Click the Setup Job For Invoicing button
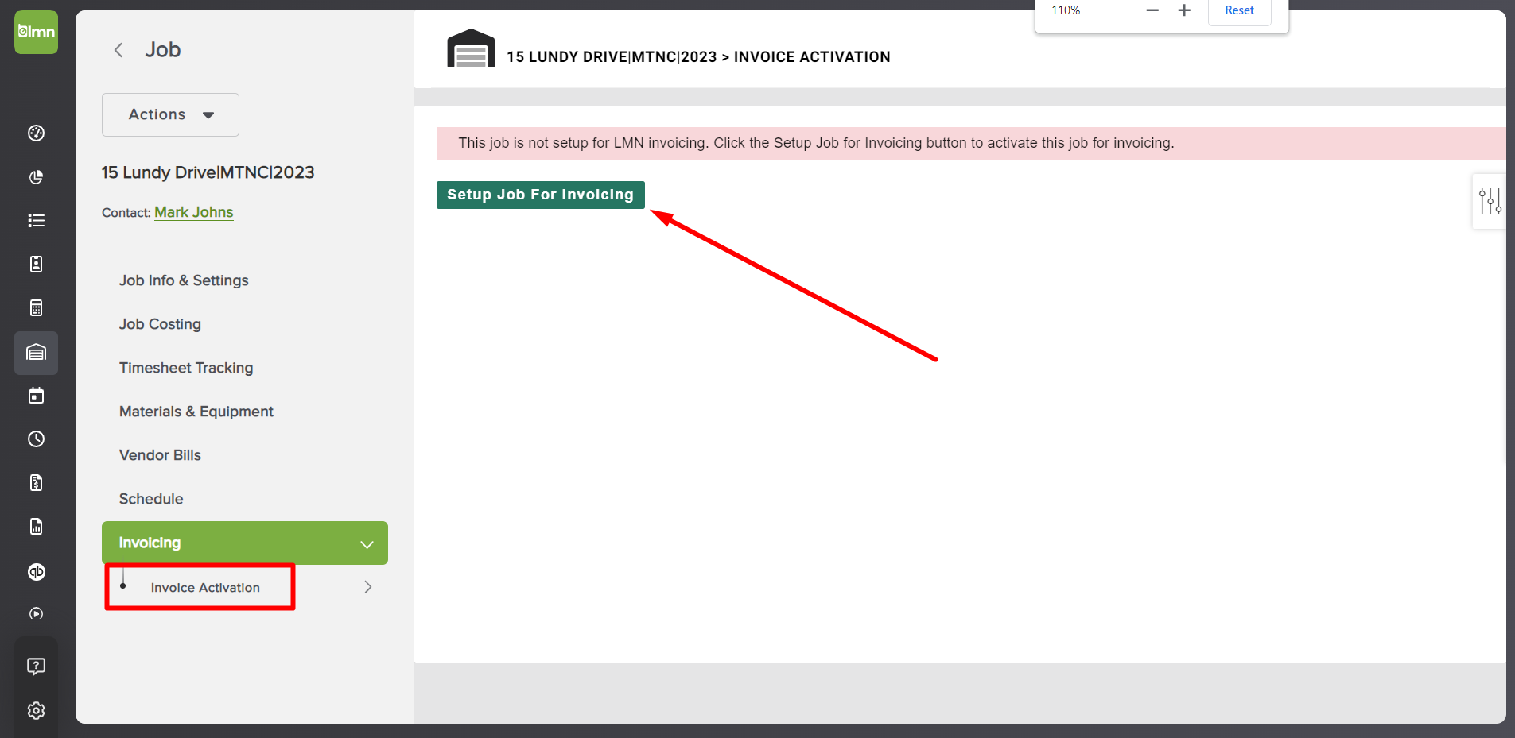 540,195
